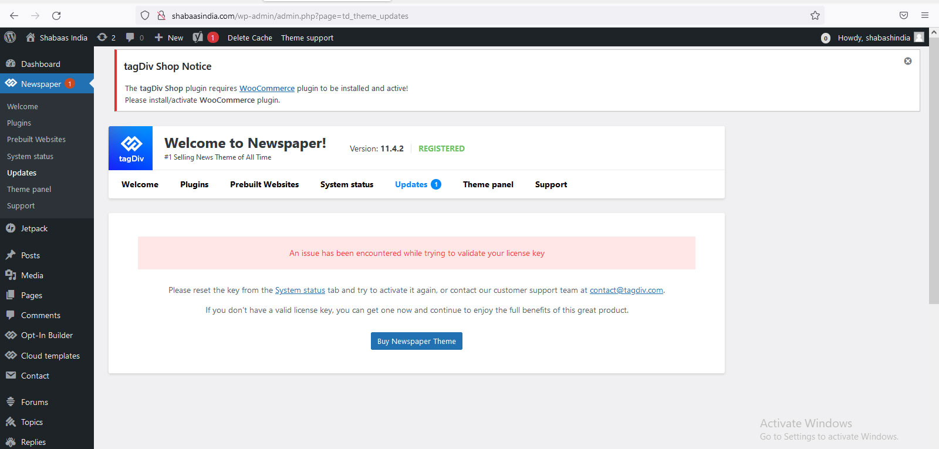939x449 pixels.
Task: Select Theme panel in Newspaper submenu
Action: (29, 189)
